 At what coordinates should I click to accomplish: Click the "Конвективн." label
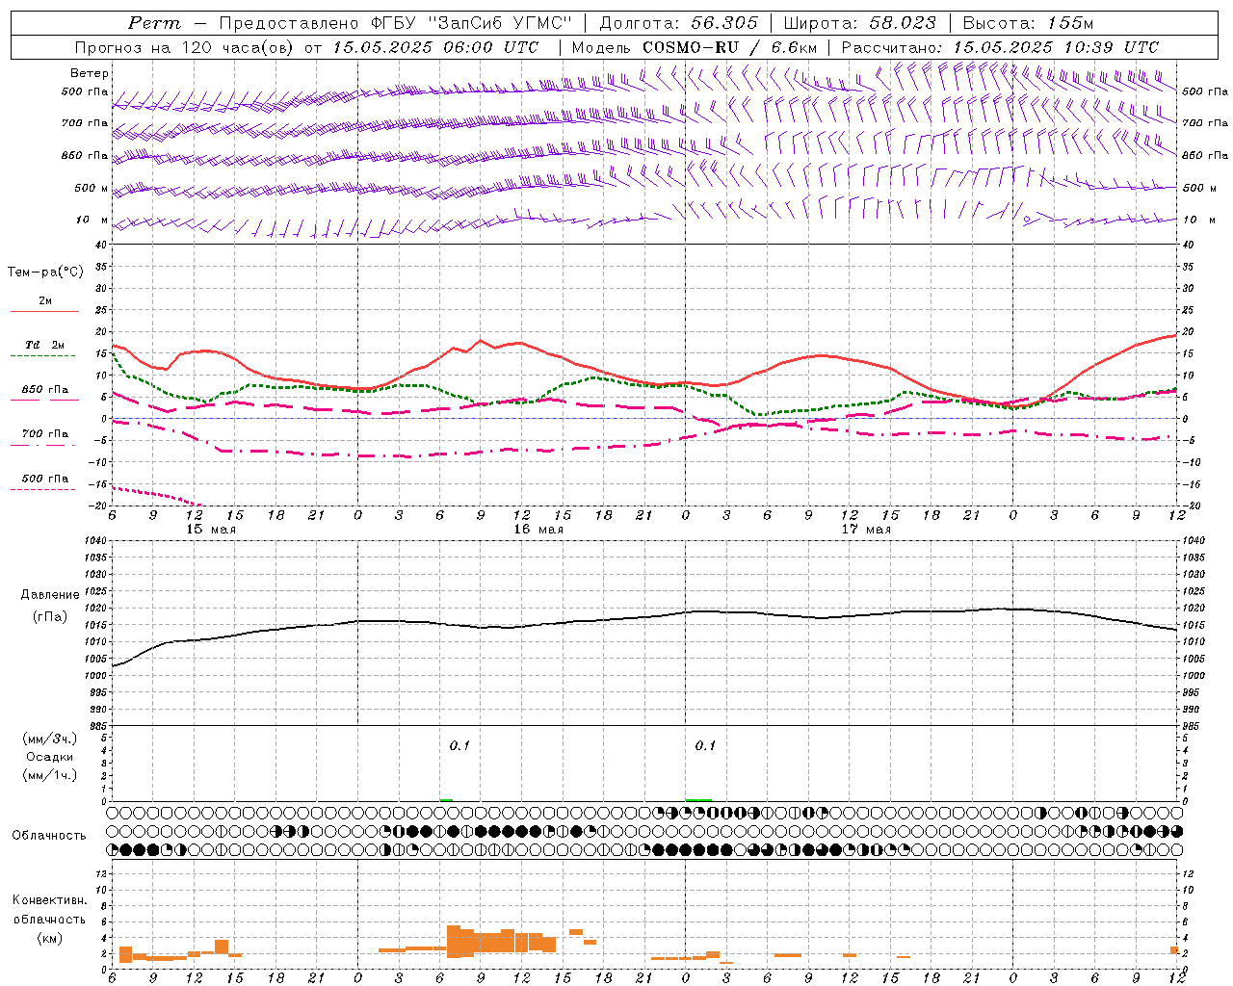[49, 900]
